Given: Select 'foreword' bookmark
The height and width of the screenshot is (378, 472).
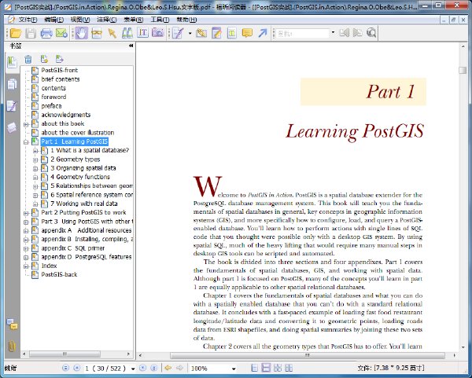Looking at the screenshot, I should coord(53,97).
